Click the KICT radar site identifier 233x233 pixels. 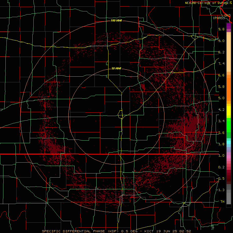[149, 231]
